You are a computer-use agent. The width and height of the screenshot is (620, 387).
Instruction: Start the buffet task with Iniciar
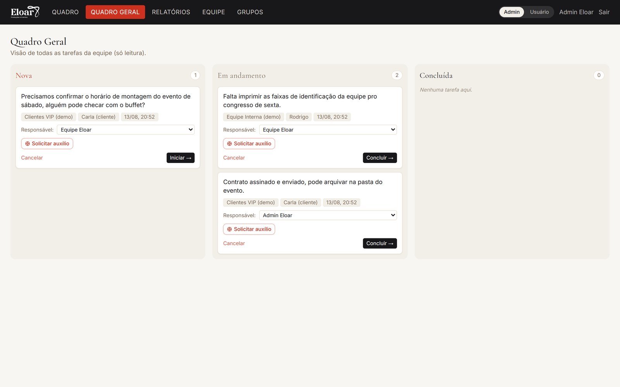[x=181, y=158]
